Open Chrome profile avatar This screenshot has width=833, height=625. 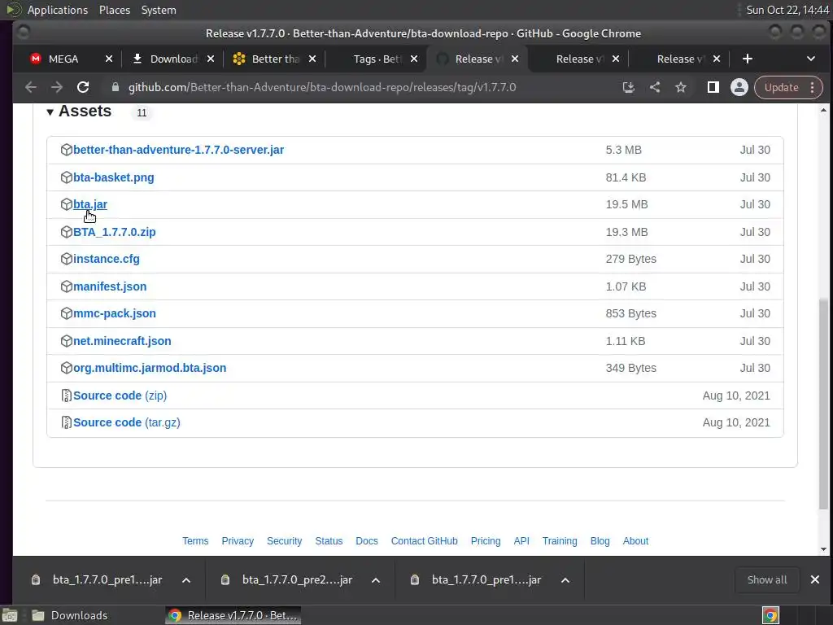[739, 87]
